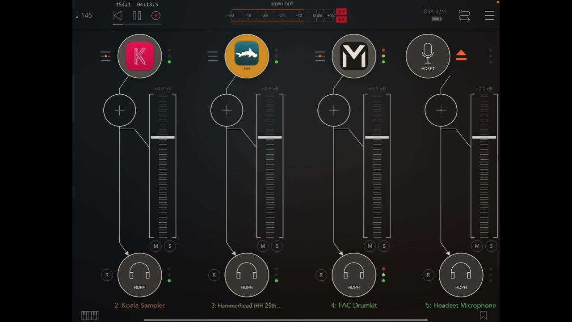572x322 pixels.
Task: Mute the Headset Microphone channel
Action: click(477, 246)
